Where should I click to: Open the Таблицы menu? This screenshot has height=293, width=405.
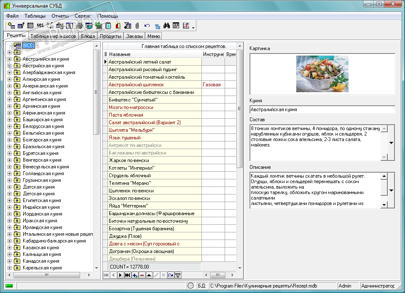click(x=35, y=16)
